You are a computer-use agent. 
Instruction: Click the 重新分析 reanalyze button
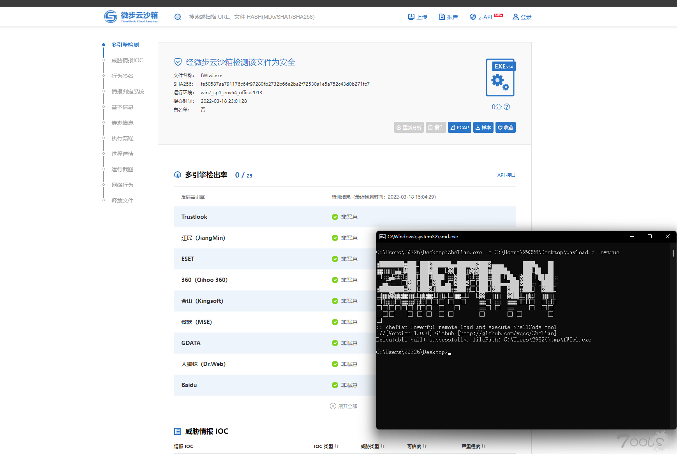[409, 127]
